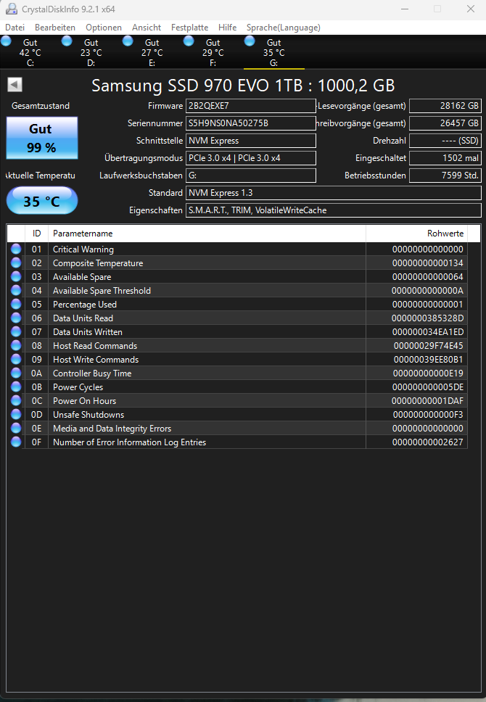486x702 pixels.
Task: Select drive G: status orb at 35 °C
Action: click(250, 41)
